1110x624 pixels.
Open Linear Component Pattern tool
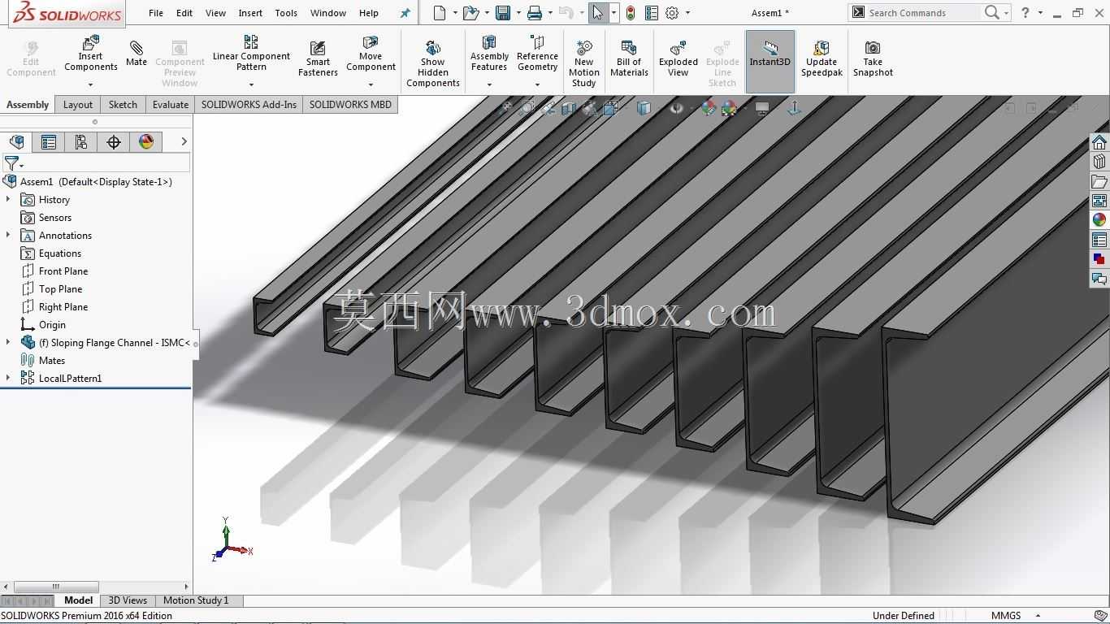[251, 52]
